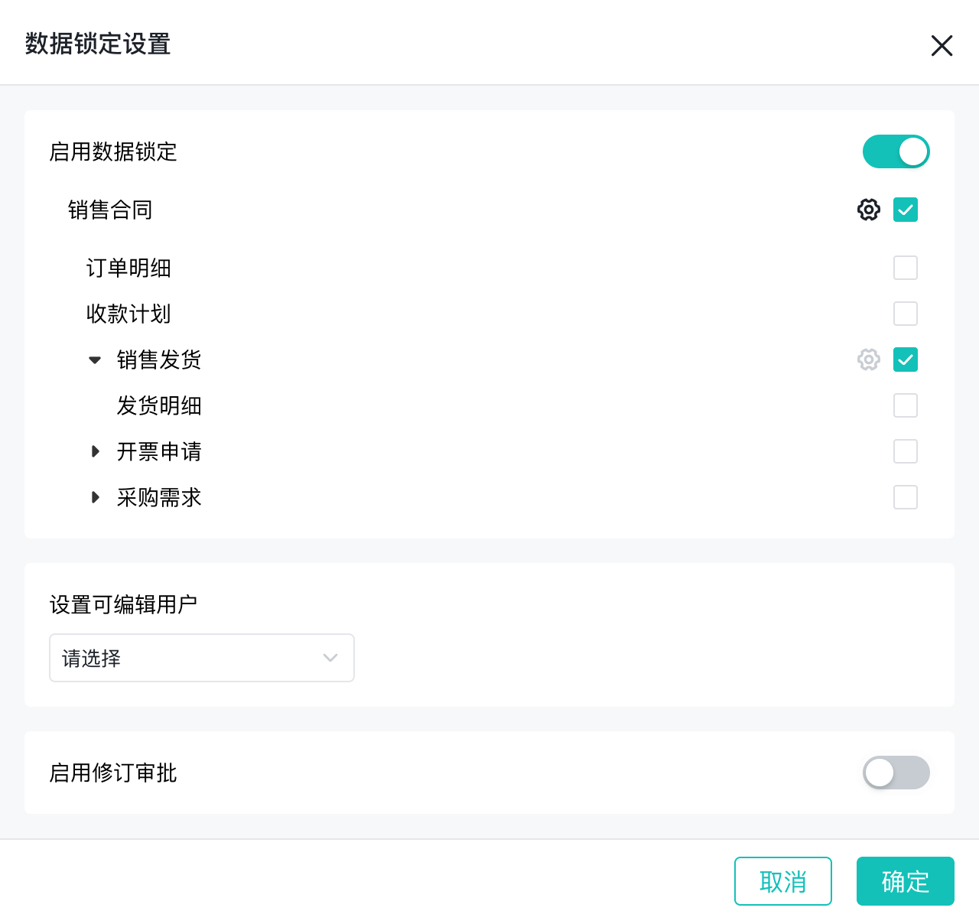979x924 pixels.
Task: Select the 发货明细 tree item label
Action: (159, 405)
